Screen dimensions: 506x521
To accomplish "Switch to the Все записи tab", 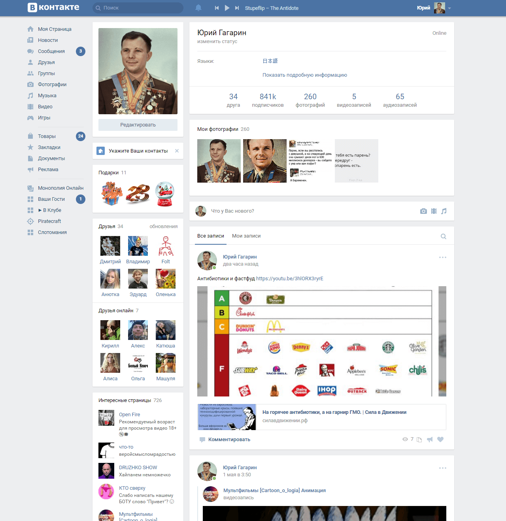I will pyautogui.click(x=211, y=236).
